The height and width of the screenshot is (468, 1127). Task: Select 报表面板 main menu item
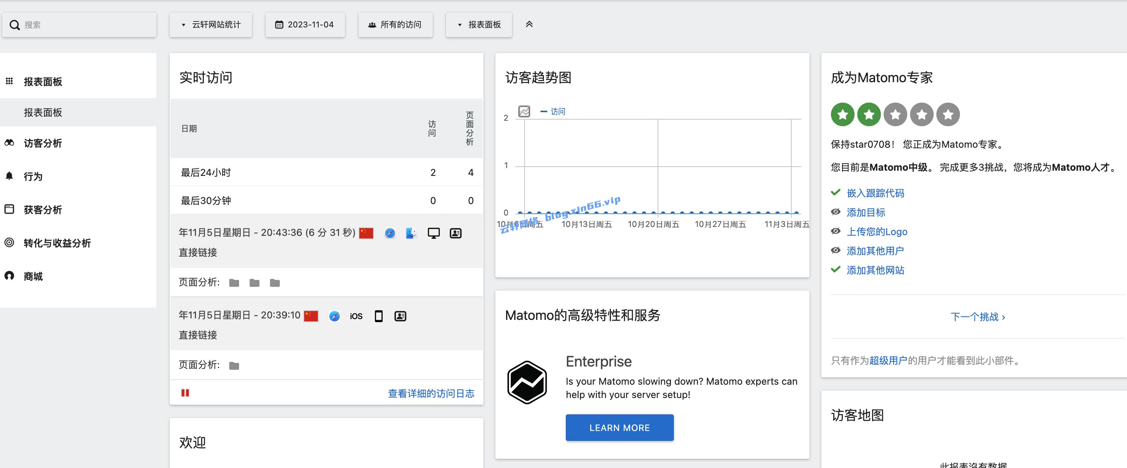tap(43, 82)
